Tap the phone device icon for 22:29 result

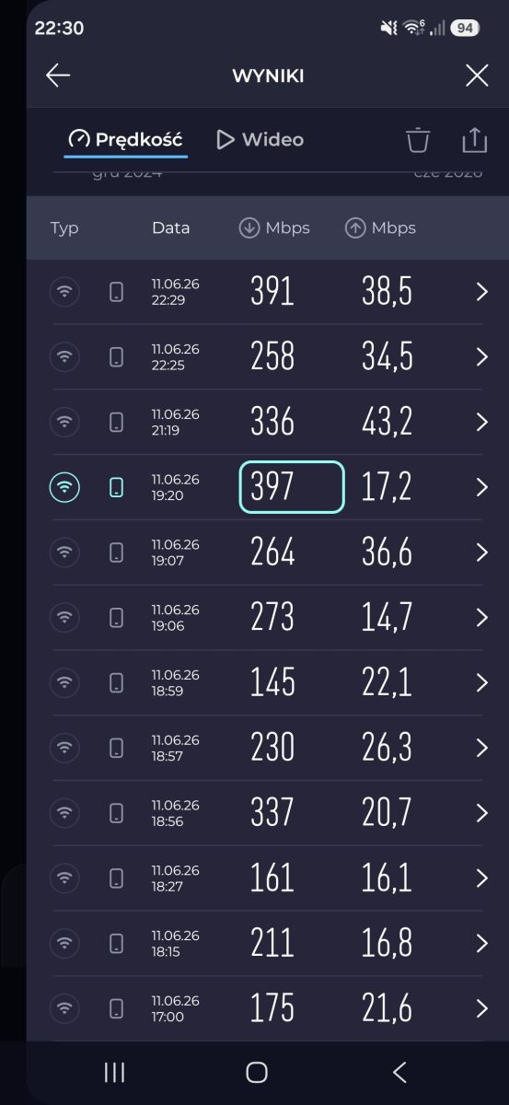click(x=116, y=292)
